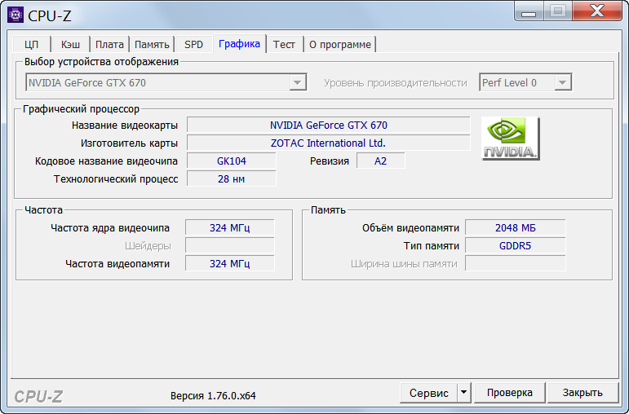Open the SPD tab
629x414 pixels.
coord(193,45)
